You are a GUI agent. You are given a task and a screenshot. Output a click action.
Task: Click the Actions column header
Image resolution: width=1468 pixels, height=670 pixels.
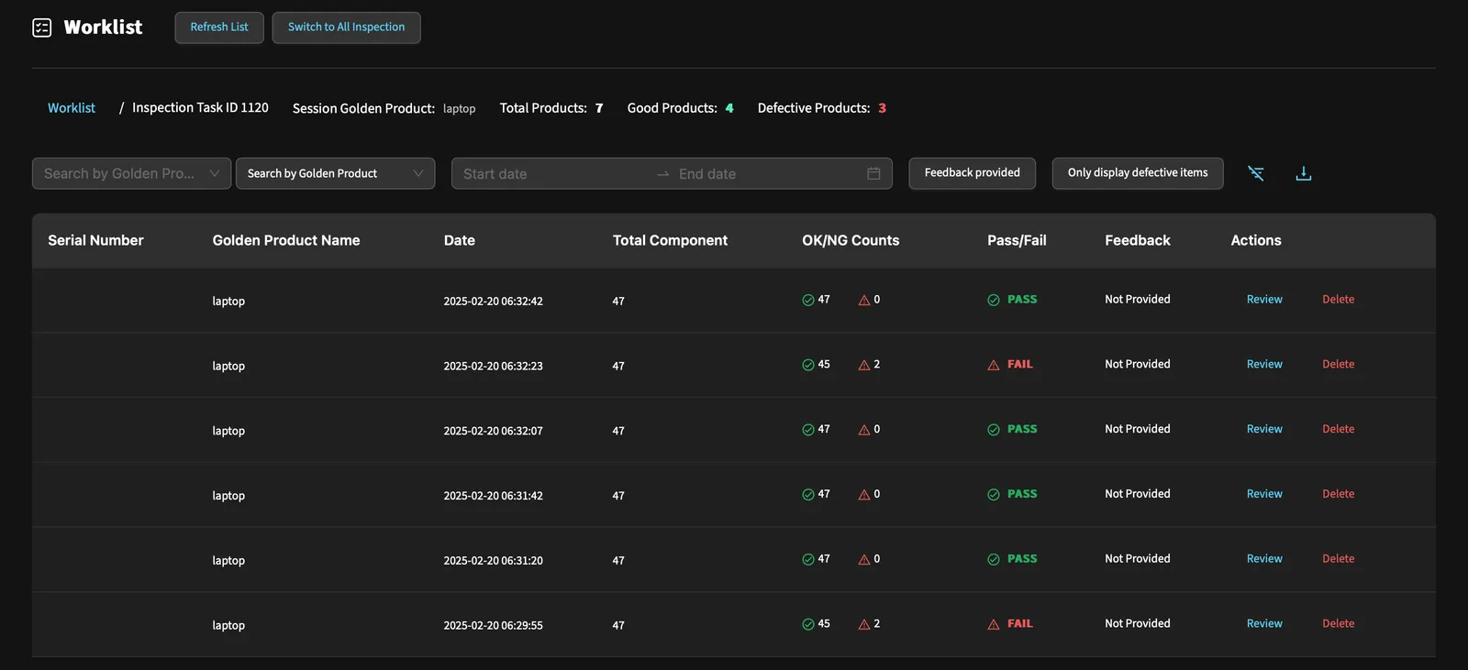pyautogui.click(x=1256, y=240)
